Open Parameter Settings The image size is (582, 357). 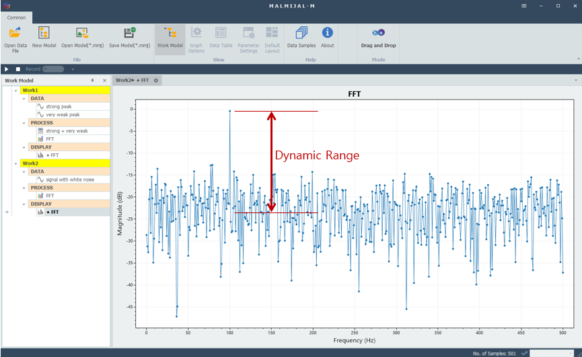[248, 40]
